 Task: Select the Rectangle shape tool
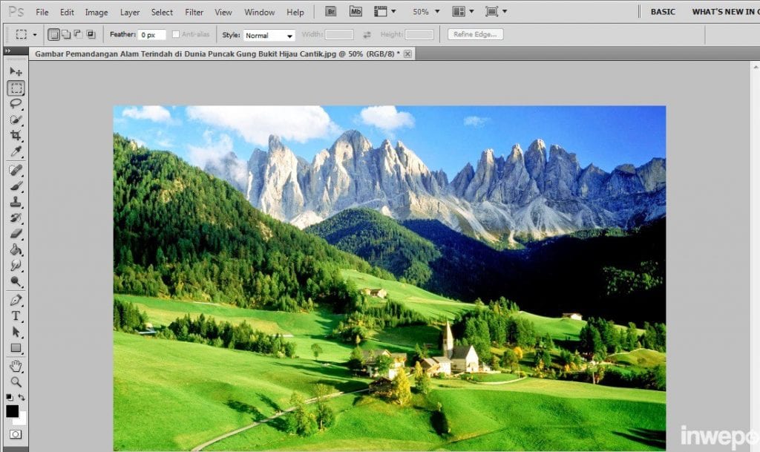click(16, 348)
